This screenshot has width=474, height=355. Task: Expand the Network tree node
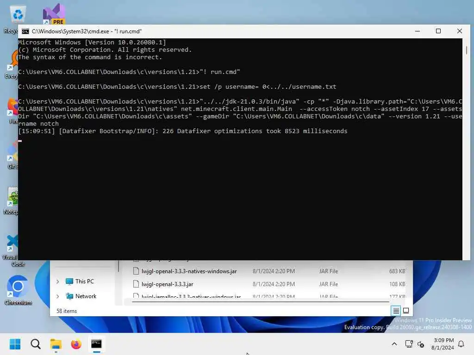click(58, 296)
